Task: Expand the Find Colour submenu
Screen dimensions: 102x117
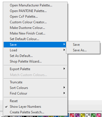Action: click(35, 93)
